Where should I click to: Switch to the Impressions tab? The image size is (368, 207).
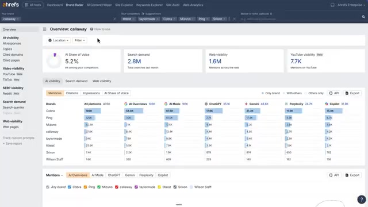(91, 93)
